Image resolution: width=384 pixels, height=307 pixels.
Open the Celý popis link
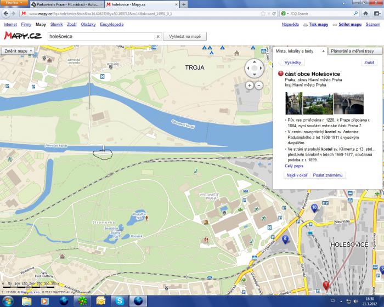pyautogui.click(x=295, y=166)
